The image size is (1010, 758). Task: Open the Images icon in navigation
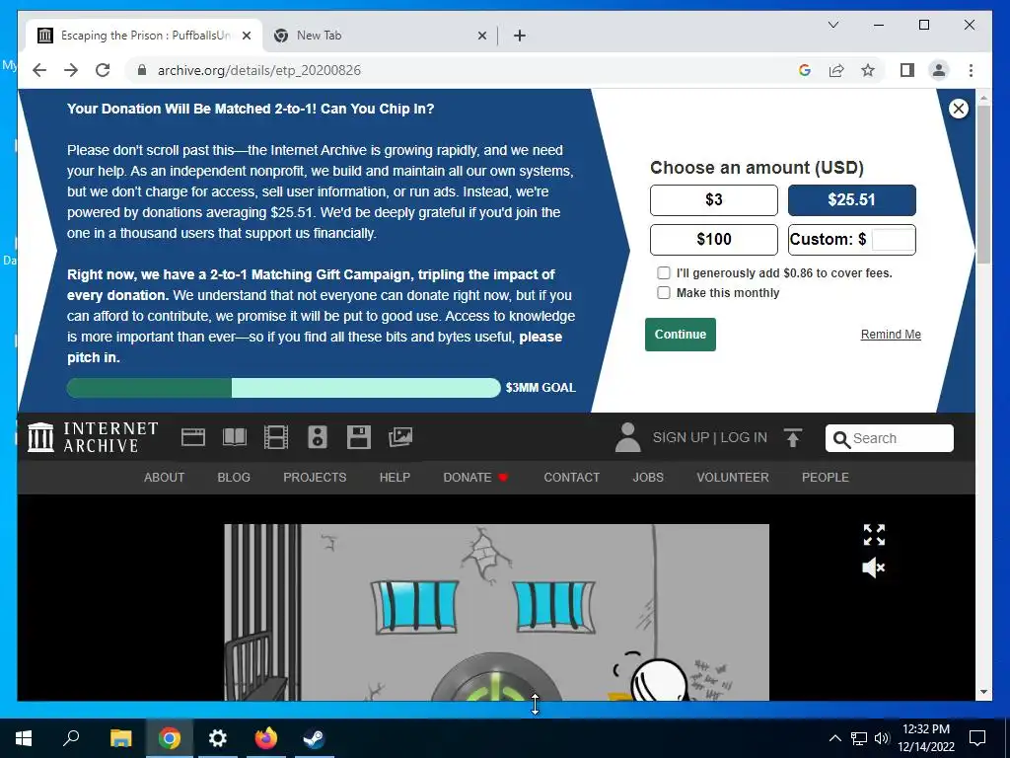click(x=400, y=437)
